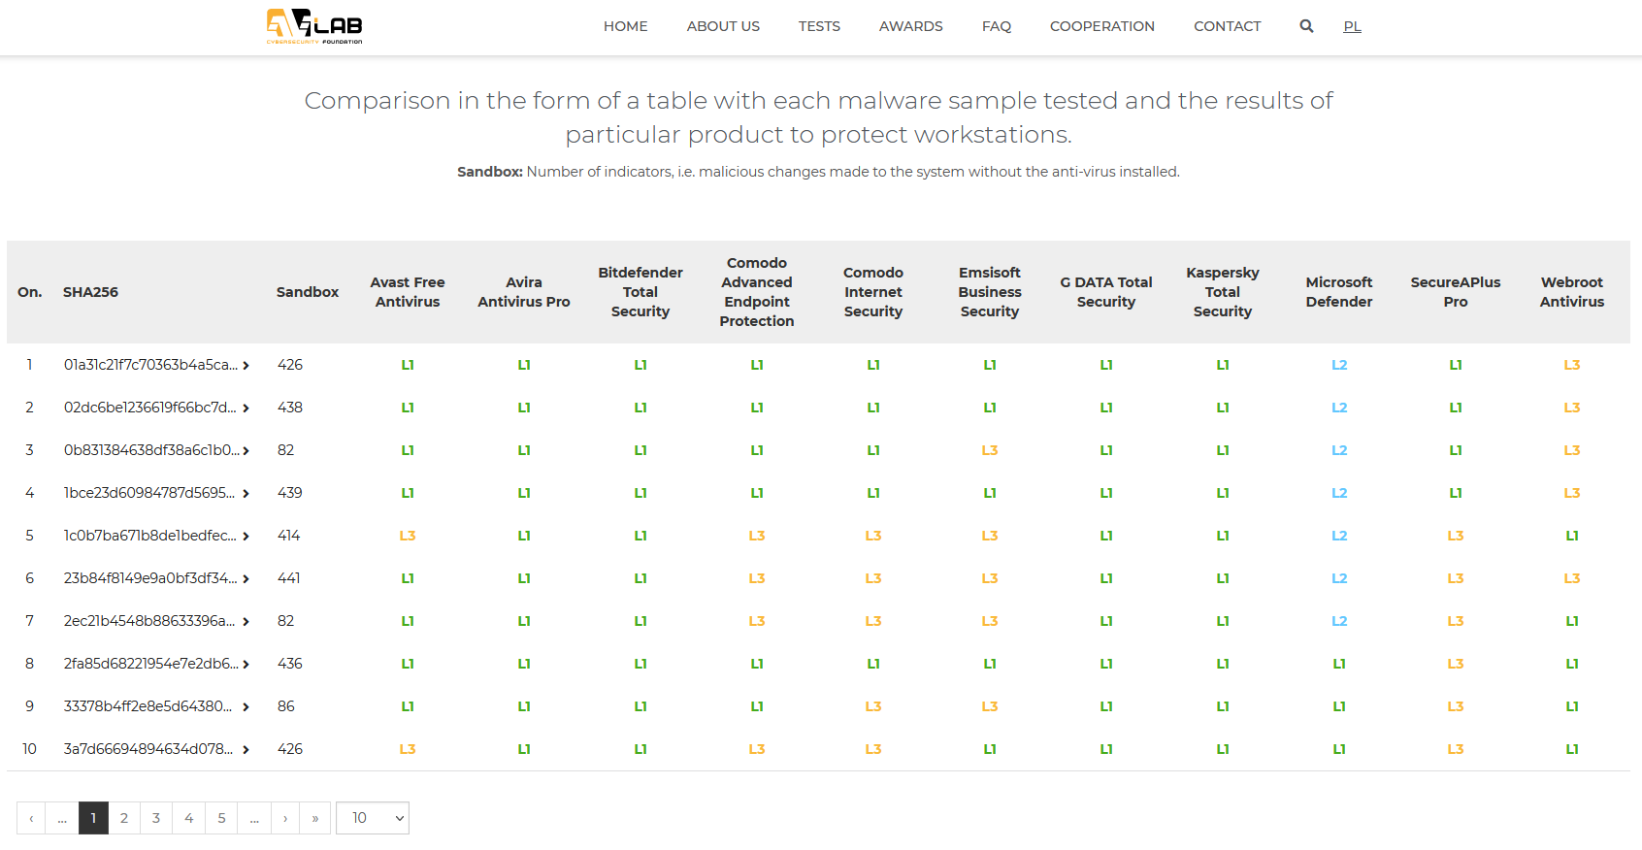Screen dimensions: 1642x850
Task: Click Microsoft Defender L2 result in row 1
Action: click(x=1339, y=365)
